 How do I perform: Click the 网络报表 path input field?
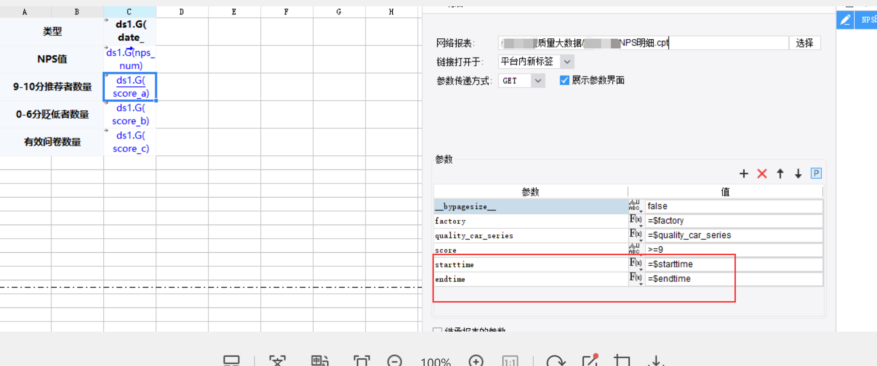[x=643, y=43]
